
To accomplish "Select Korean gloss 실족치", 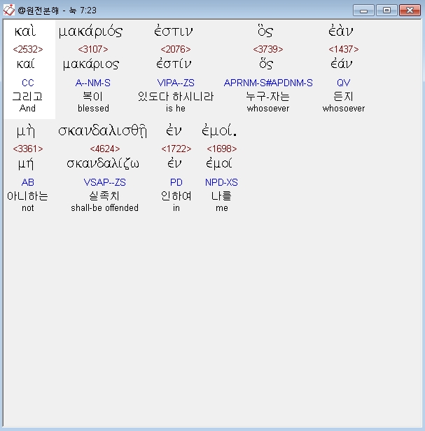I will point(104,196).
